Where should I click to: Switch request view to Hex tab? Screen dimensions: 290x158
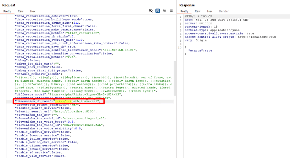click(x=33, y=11)
